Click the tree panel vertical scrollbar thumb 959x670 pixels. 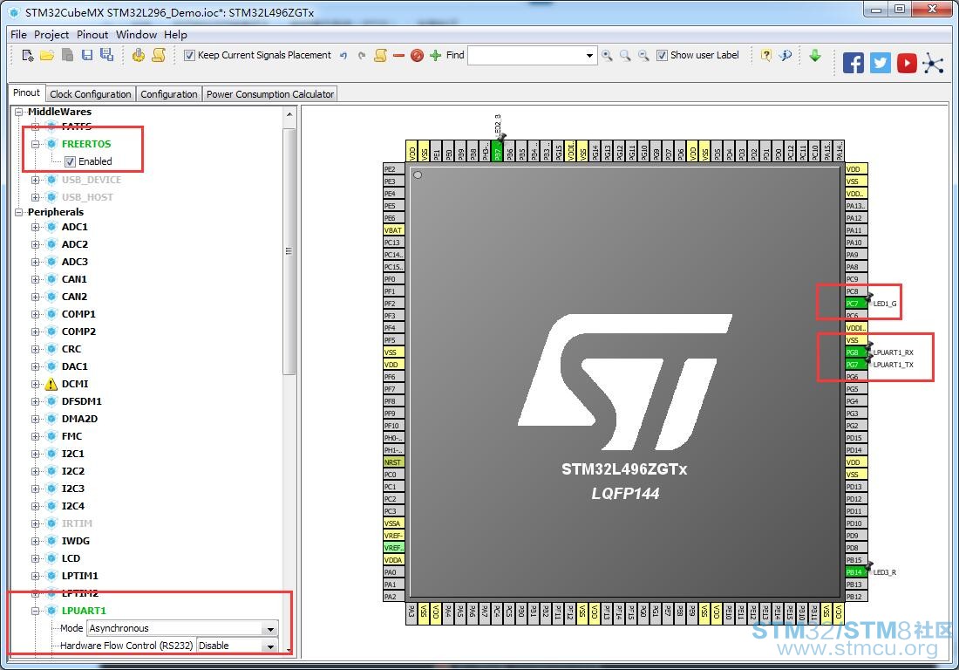pyautogui.click(x=289, y=251)
